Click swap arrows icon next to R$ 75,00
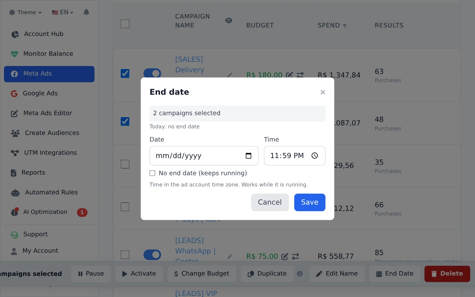The image size is (475, 297). tap(296, 256)
